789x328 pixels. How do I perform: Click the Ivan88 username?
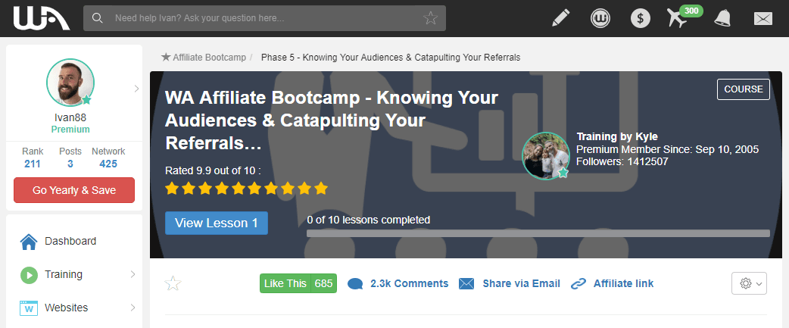[x=70, y=117]
